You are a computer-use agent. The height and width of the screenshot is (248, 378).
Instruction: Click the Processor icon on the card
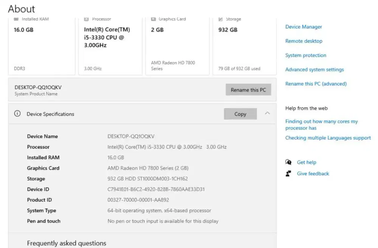(86, 19)
